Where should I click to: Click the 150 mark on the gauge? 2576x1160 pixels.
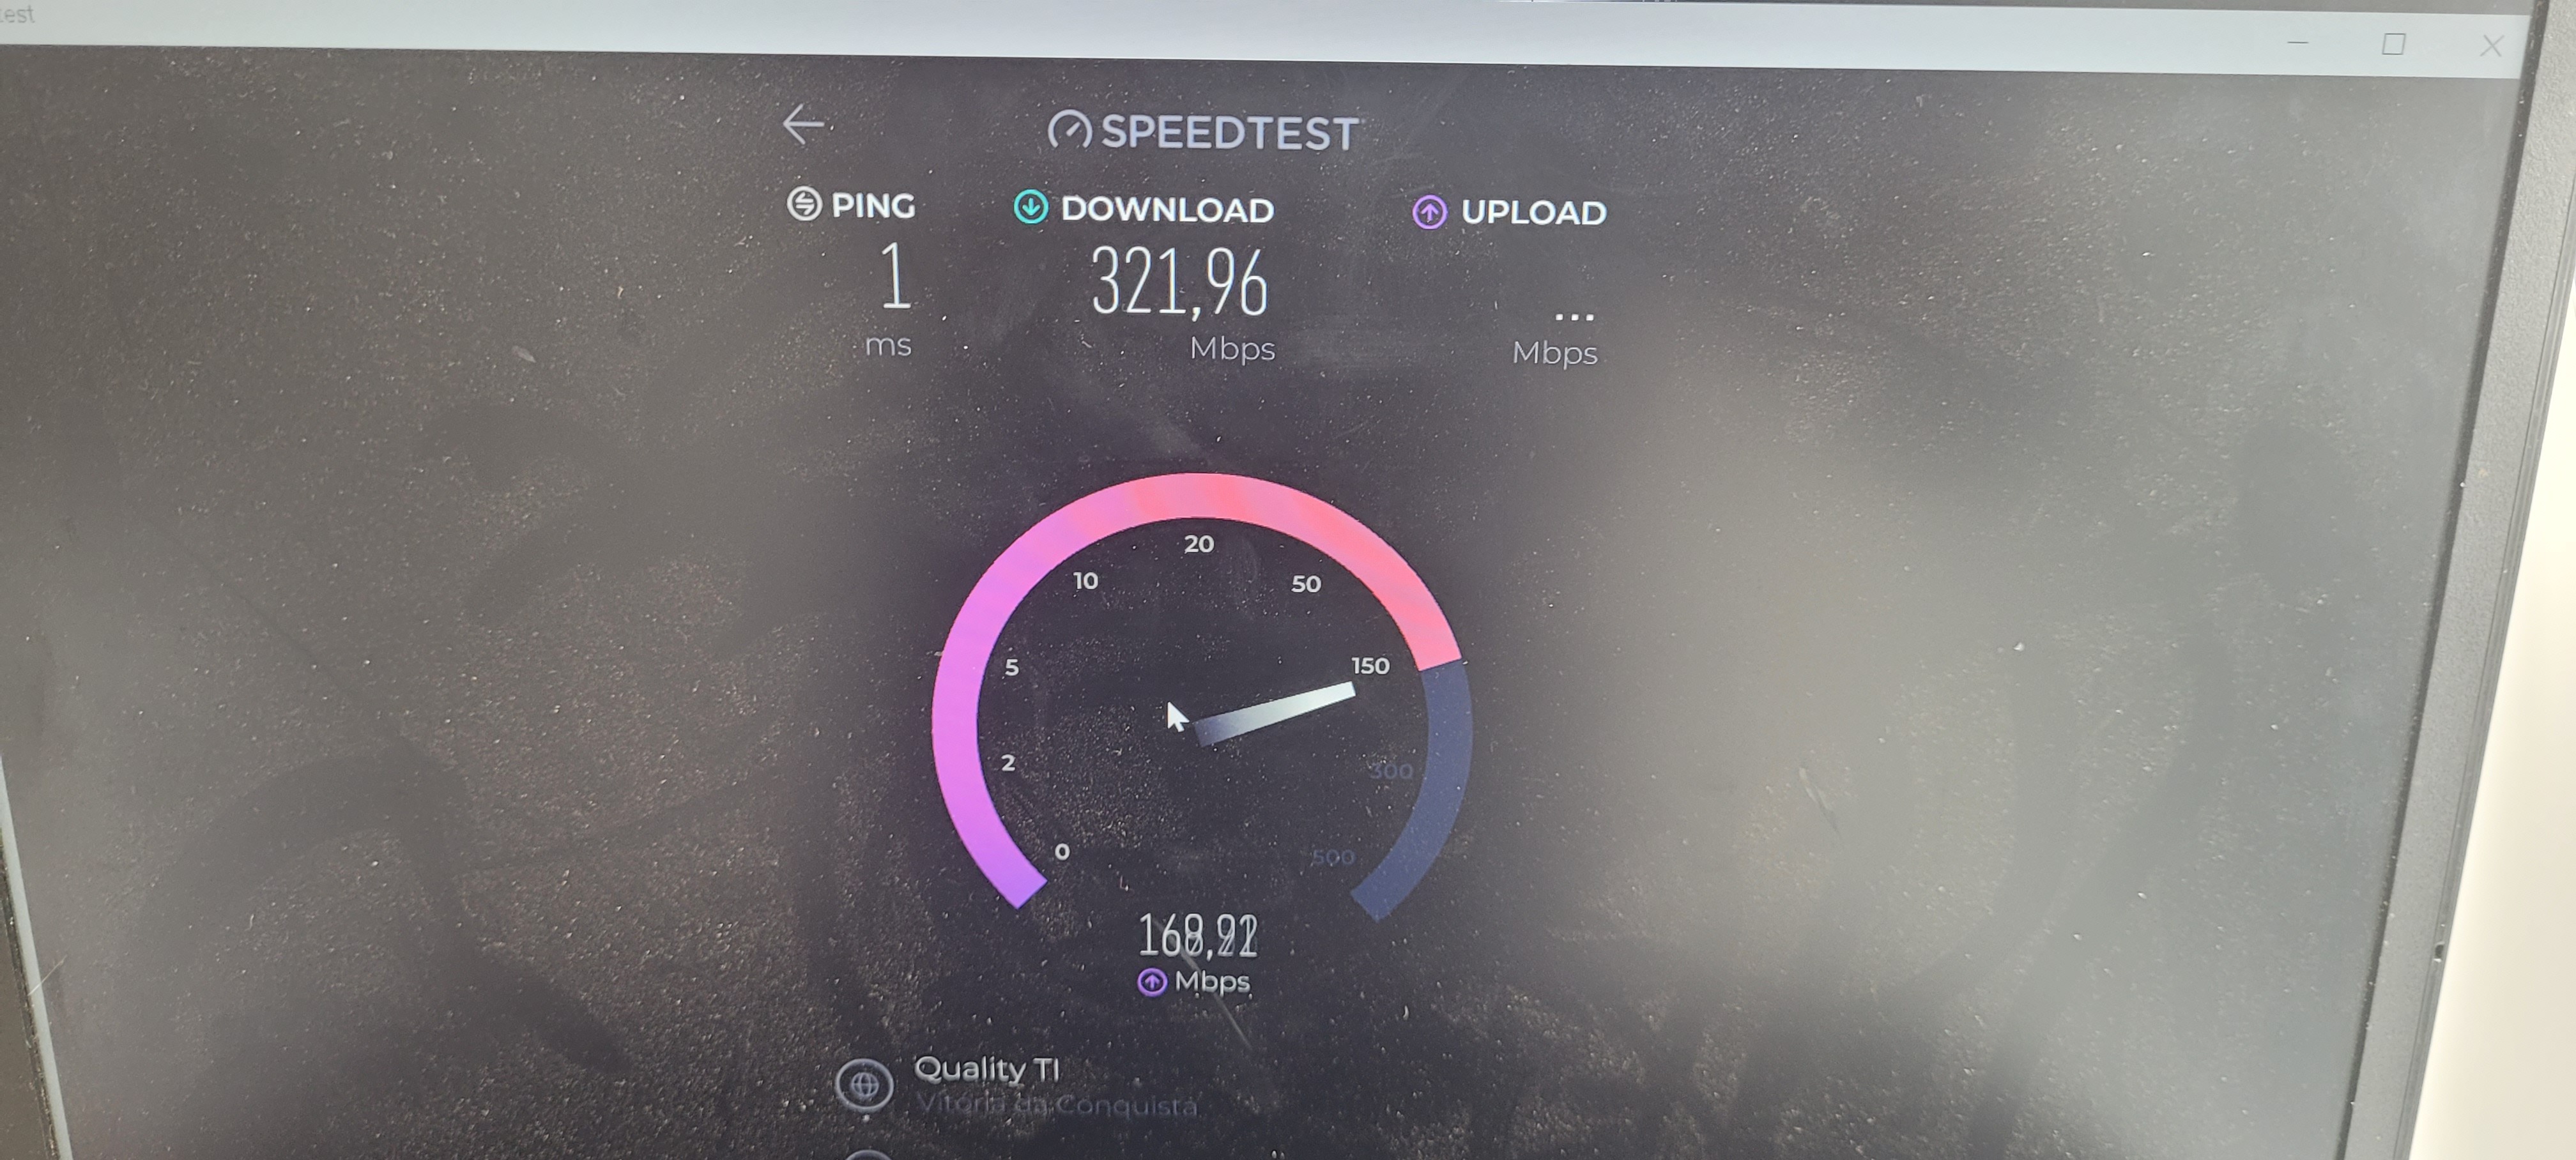[x=1370, y=665]
